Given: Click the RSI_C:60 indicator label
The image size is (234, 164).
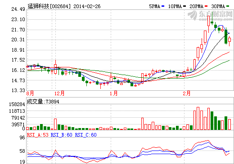Looking at the screenshot, I should pos(86,135).
